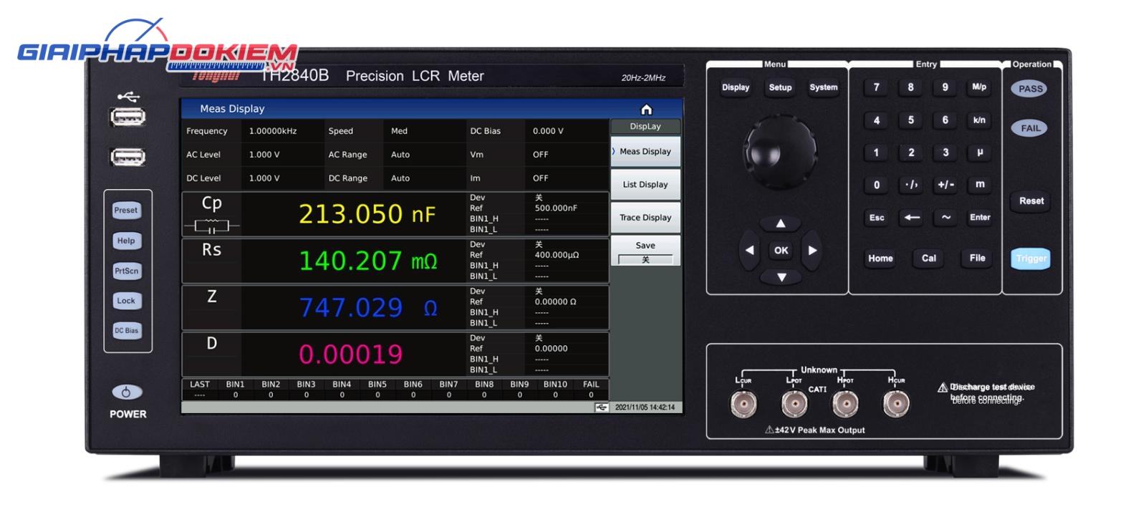The image size is (1146, 512).
Task: Click the AC Level 1.000 V field
Action: click(x=283, y=155)
